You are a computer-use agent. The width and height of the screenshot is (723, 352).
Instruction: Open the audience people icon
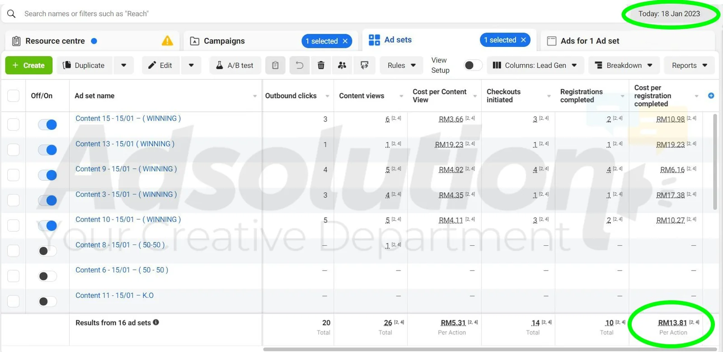(x=342, y=66)
